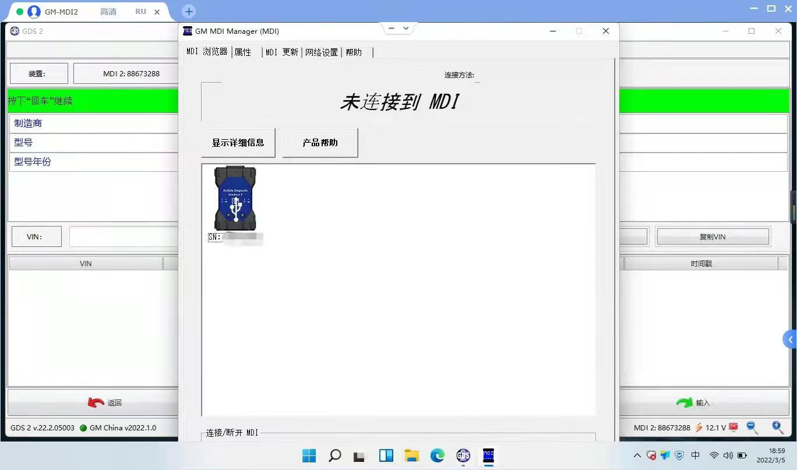
Task: Select the MDI device icon in browser list
Action: (x=235, y=199)
